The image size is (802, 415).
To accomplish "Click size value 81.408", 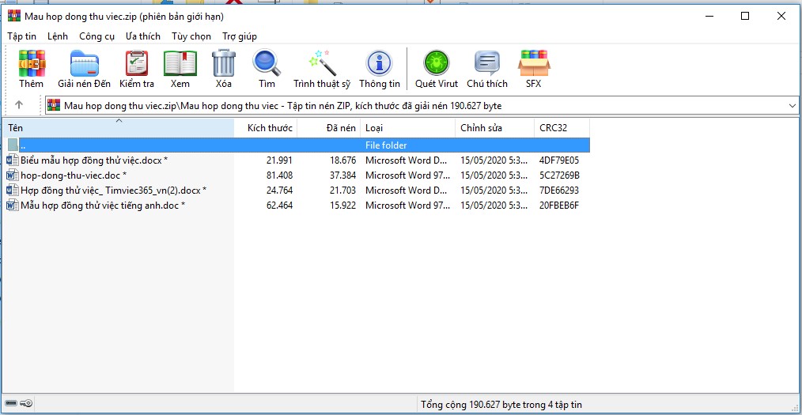I will (x=279, y=175).
